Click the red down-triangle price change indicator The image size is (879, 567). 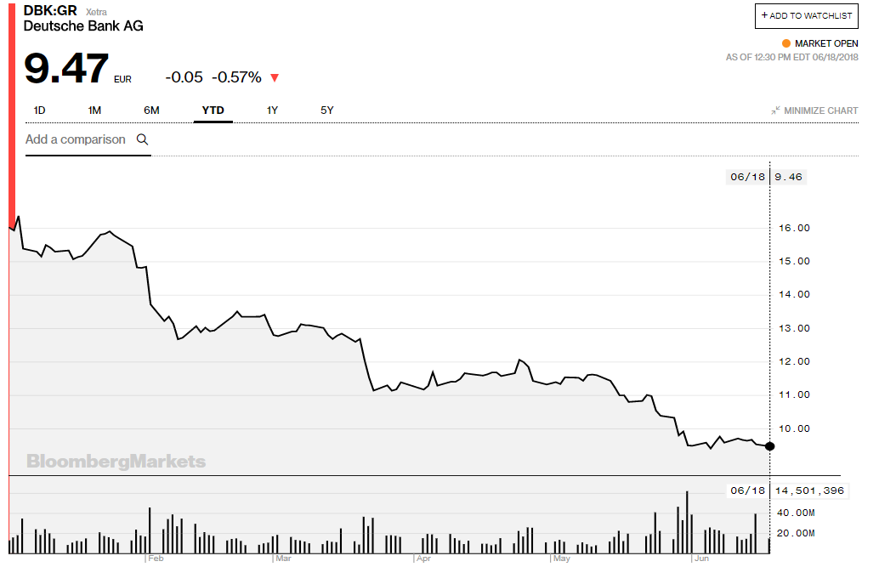point(275,78)
